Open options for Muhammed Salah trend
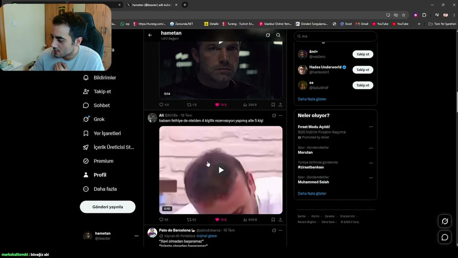Image resolution: width=458 pixels, height=258 pixels. click(x=371, y=178)
